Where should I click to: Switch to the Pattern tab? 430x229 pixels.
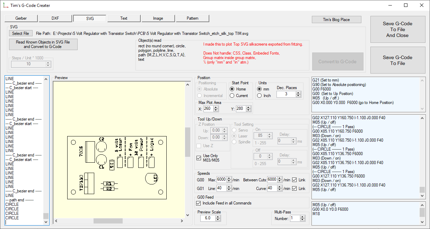(192, 18)
